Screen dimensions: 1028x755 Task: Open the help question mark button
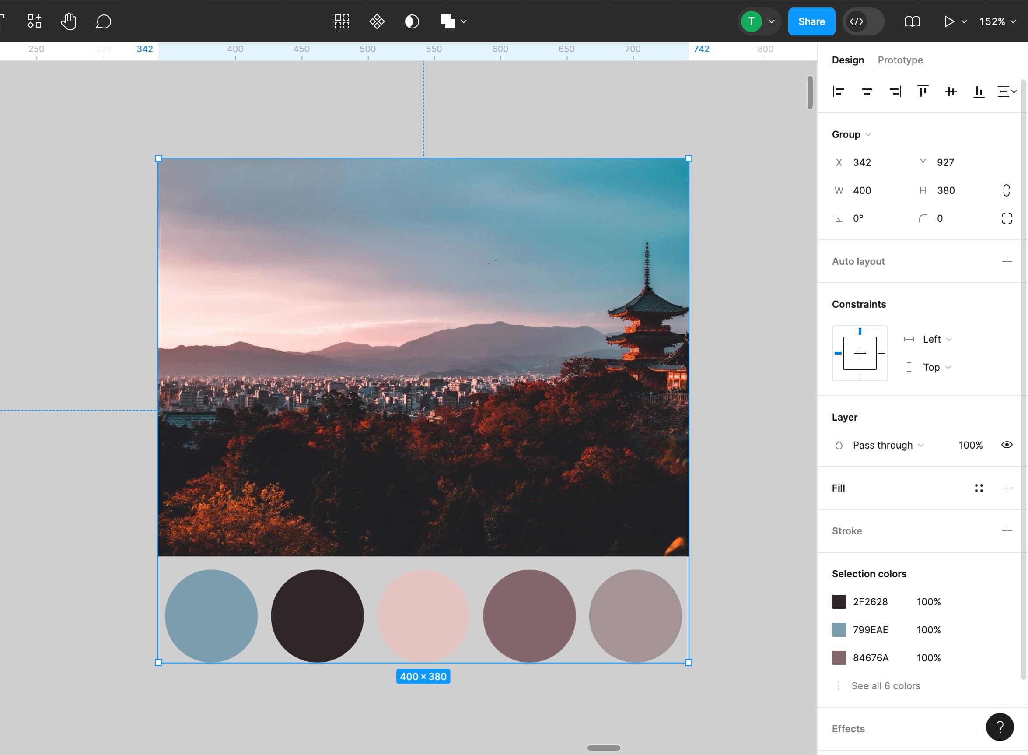click(x=999, y=727)
